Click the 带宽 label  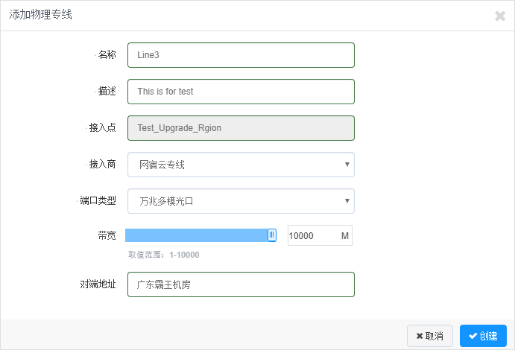pyautogui.click(x=107, y=235)
